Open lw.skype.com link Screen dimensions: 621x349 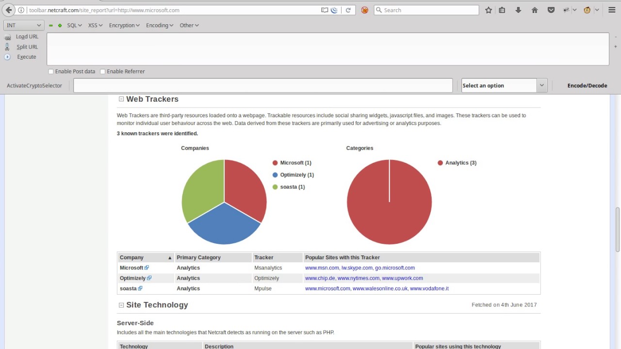tap(357, 268)
